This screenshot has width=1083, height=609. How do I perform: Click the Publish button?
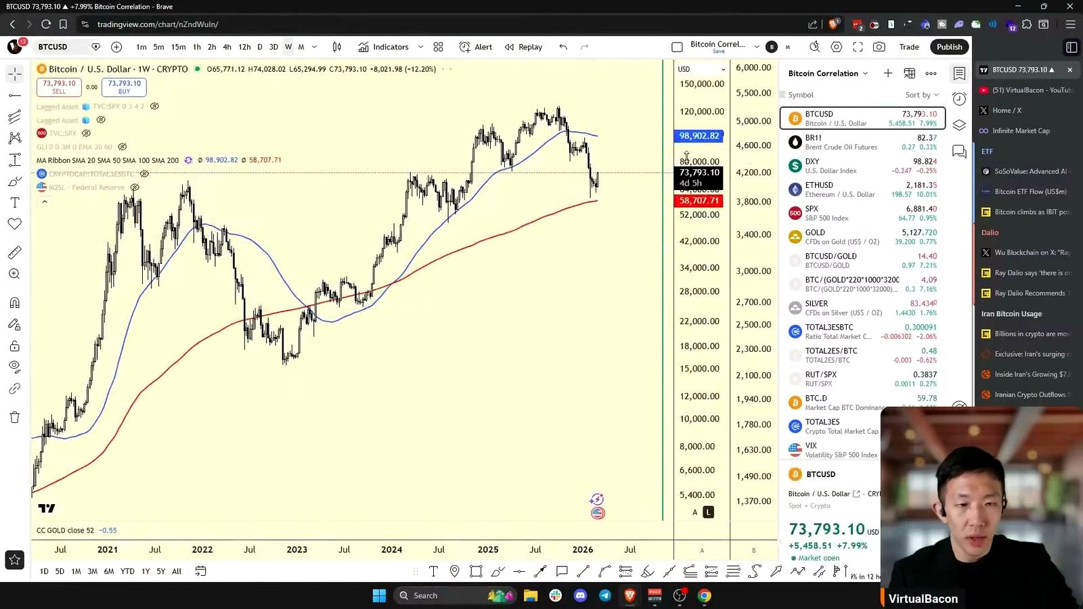point(949,47)
